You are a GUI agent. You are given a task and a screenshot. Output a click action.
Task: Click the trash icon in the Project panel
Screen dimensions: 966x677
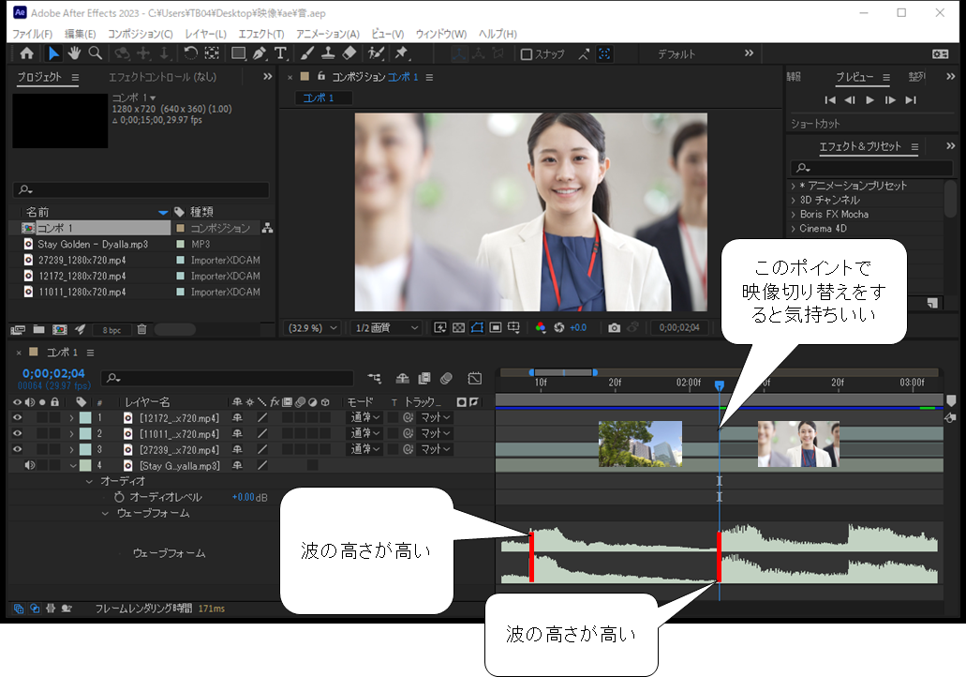141,330
